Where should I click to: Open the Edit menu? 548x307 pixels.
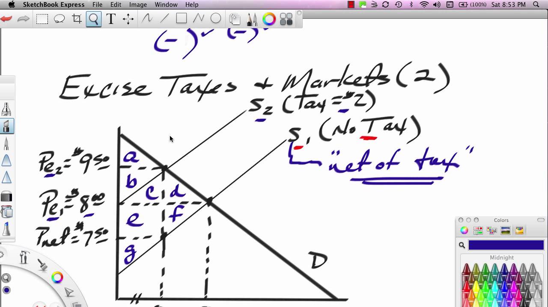[x=116, y=4]
